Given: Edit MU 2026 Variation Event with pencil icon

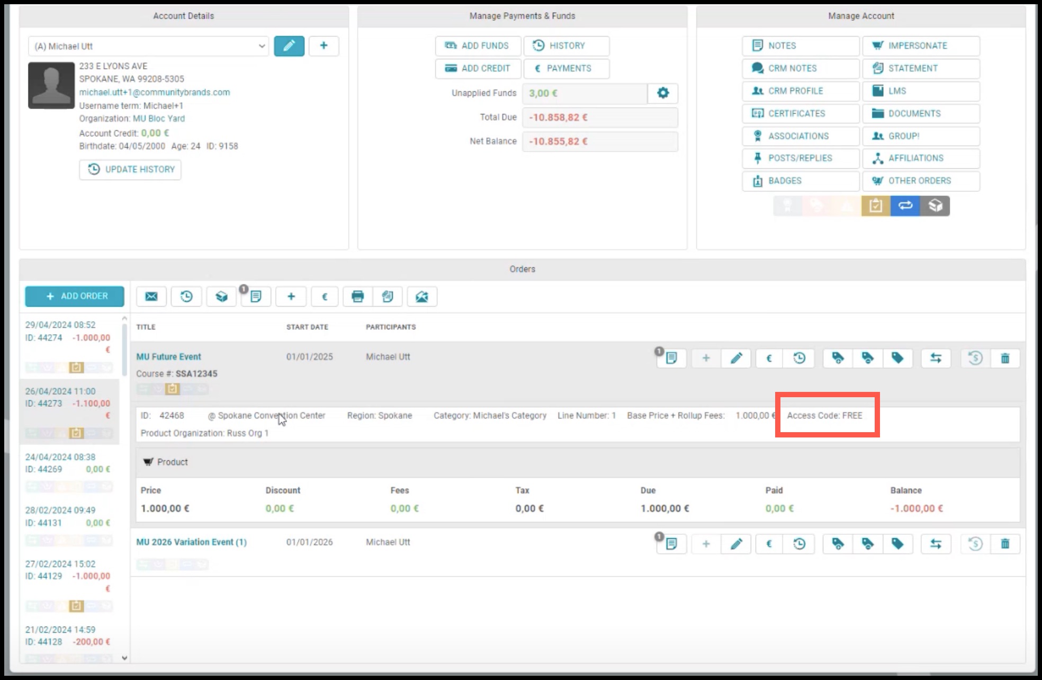Looking at the screenshot, I should 736,544.
